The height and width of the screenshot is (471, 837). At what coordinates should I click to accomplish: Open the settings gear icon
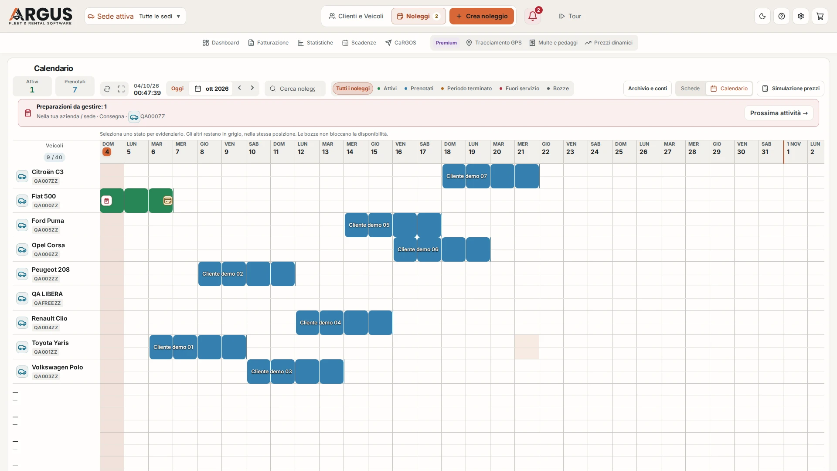(x=801, y=16)
